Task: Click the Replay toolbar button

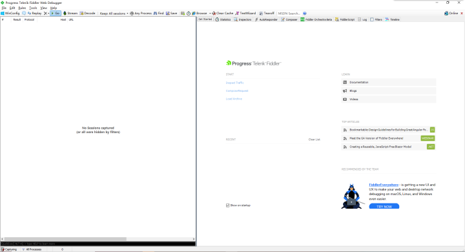Action: pyautogui.click(x=34, y=14)
